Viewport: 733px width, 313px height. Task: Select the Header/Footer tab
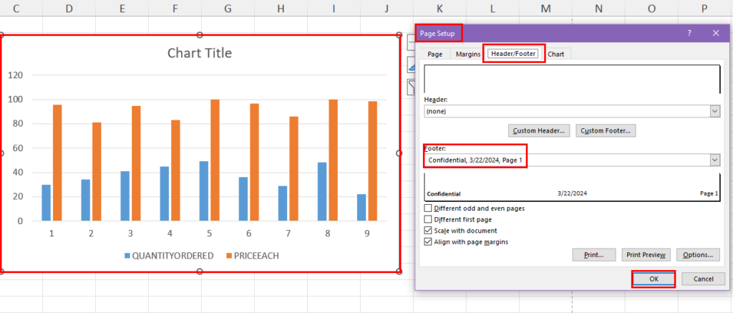(x=513, y=54)
